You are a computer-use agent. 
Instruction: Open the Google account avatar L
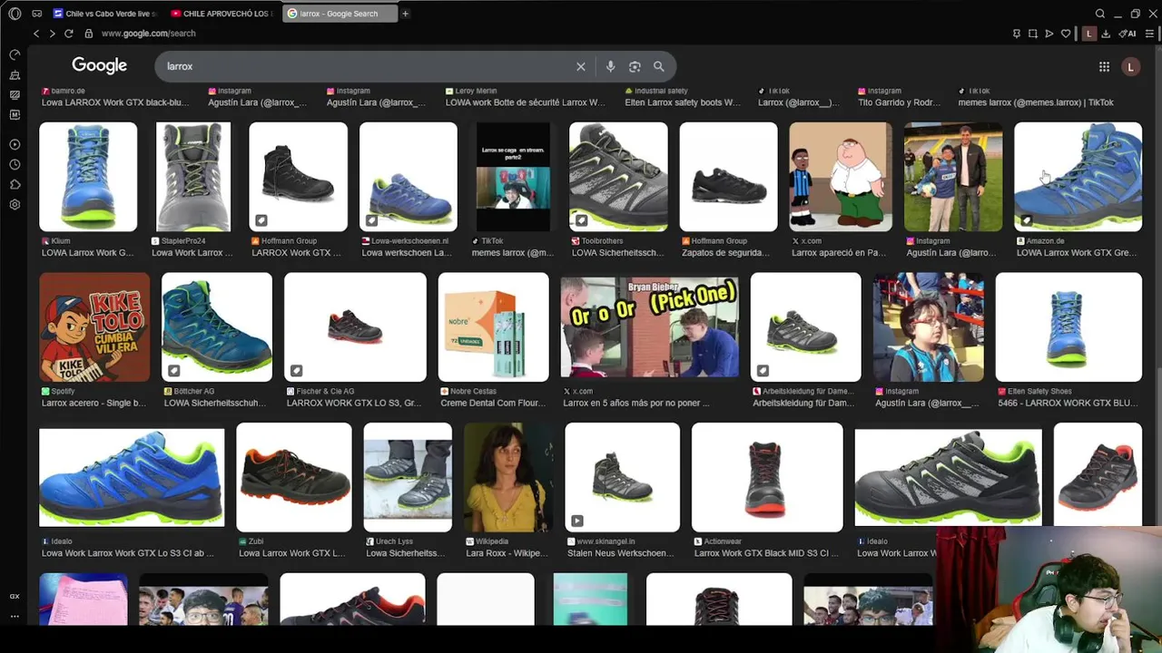[1130, 66]
